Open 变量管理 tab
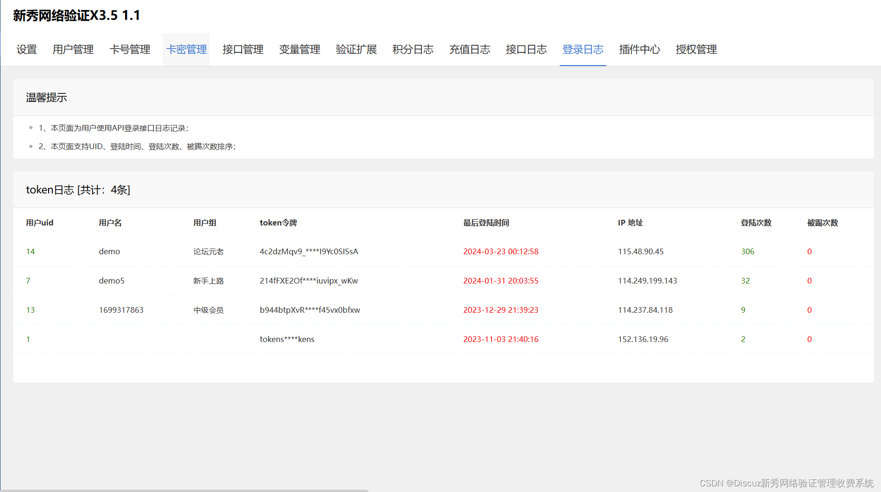This screenshot has height=492, width=881. click(x=300, y=50)
